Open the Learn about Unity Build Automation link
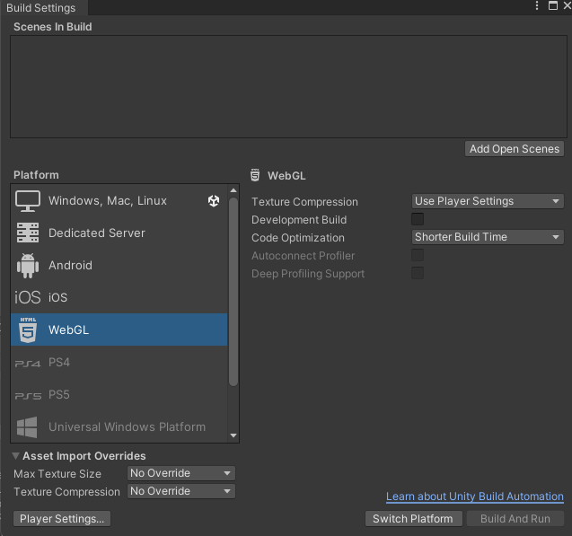 [x=474, y=496]
